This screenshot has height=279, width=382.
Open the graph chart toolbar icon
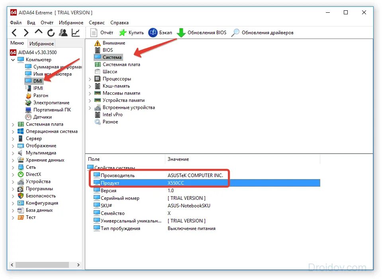[76, 33]
